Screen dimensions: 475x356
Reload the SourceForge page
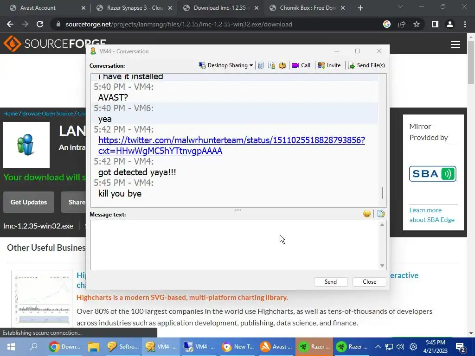point(40,24)
